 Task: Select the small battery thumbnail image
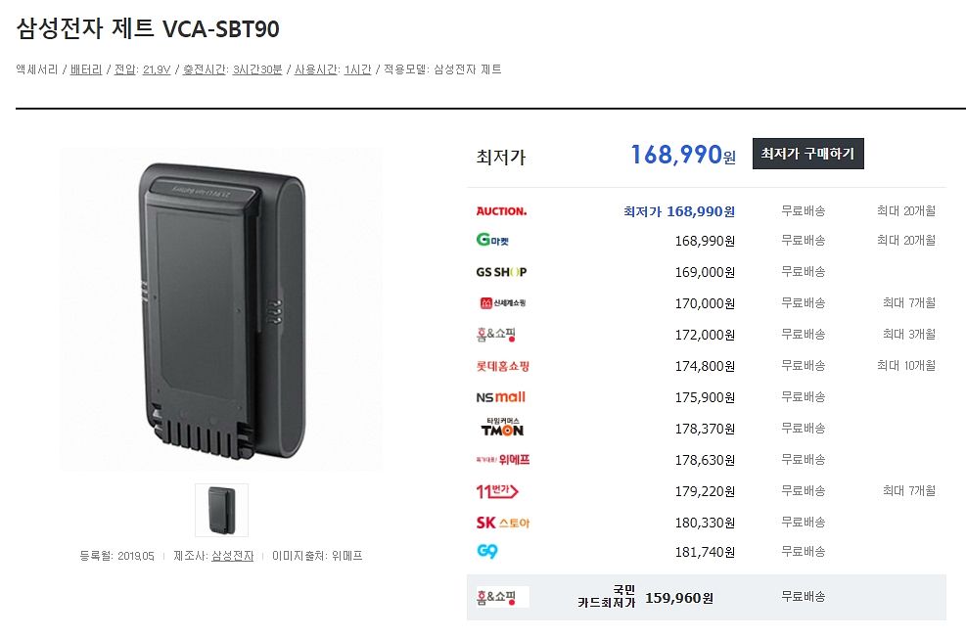(222, 510)
